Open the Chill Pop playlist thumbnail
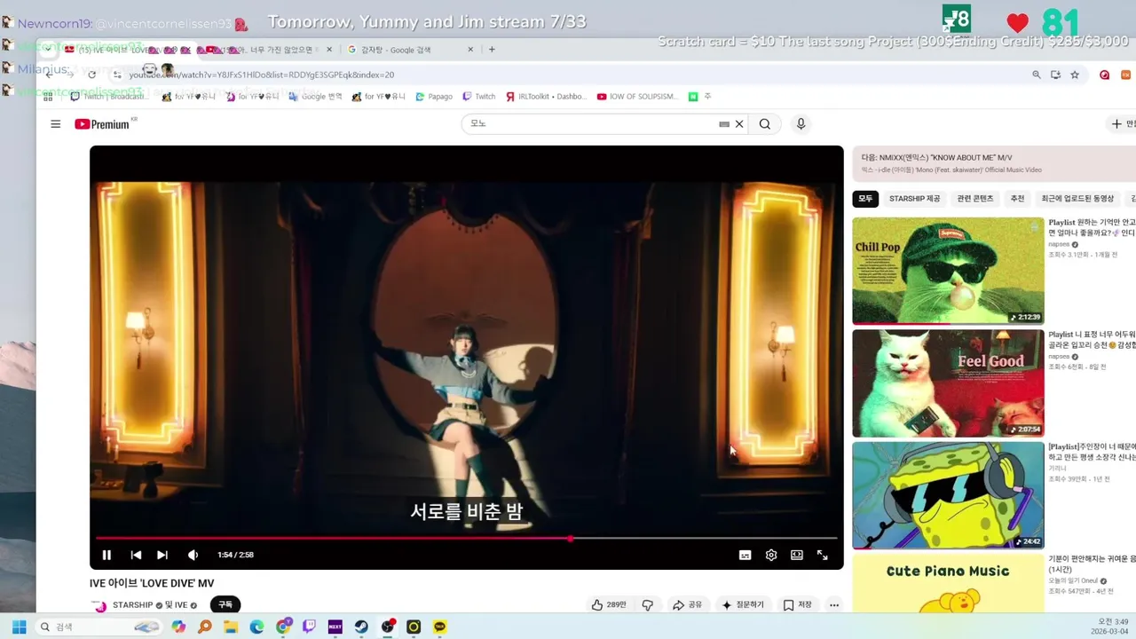The image size is (1136, 639). 948,271
